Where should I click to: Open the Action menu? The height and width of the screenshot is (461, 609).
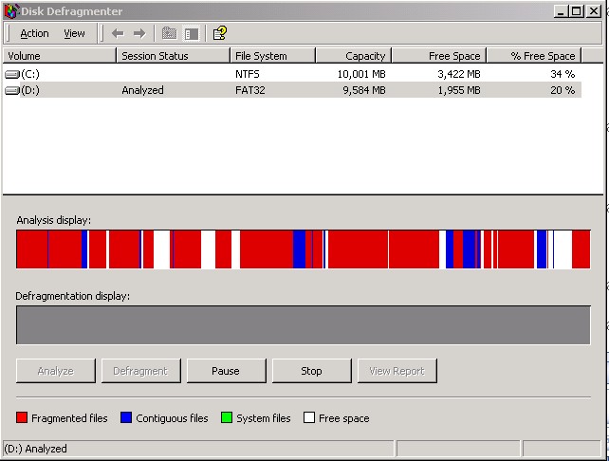34,34
